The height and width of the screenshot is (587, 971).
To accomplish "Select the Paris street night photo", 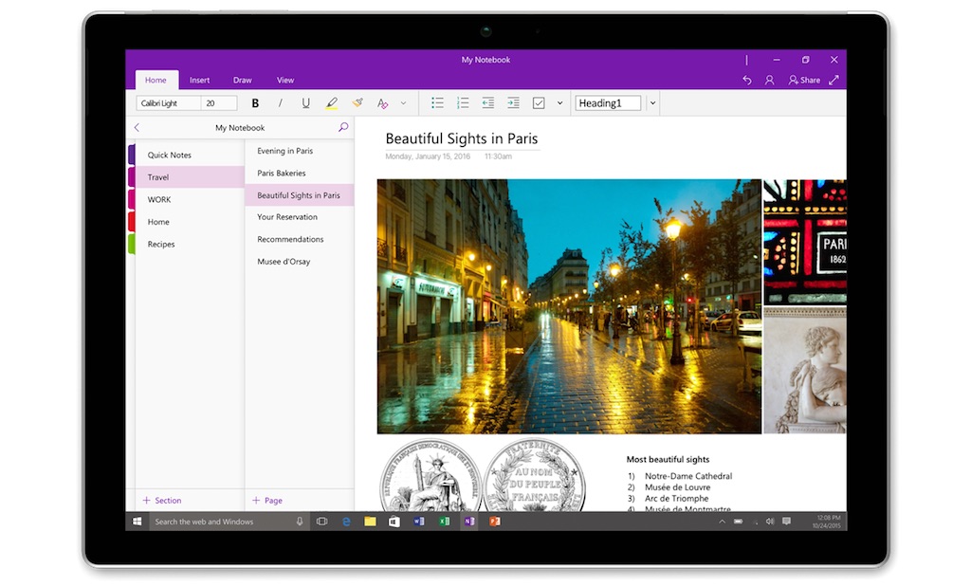I will coord(569,306).
